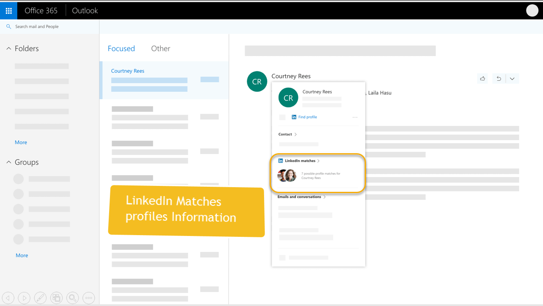Open the Office 365 app launcher grid
Viewport: 543px width, 306px height.
pyautogui.click(x=8, y=11)
